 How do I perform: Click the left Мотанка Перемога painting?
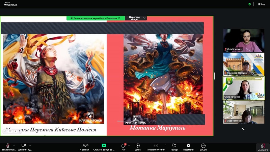(x=54, y=79)
